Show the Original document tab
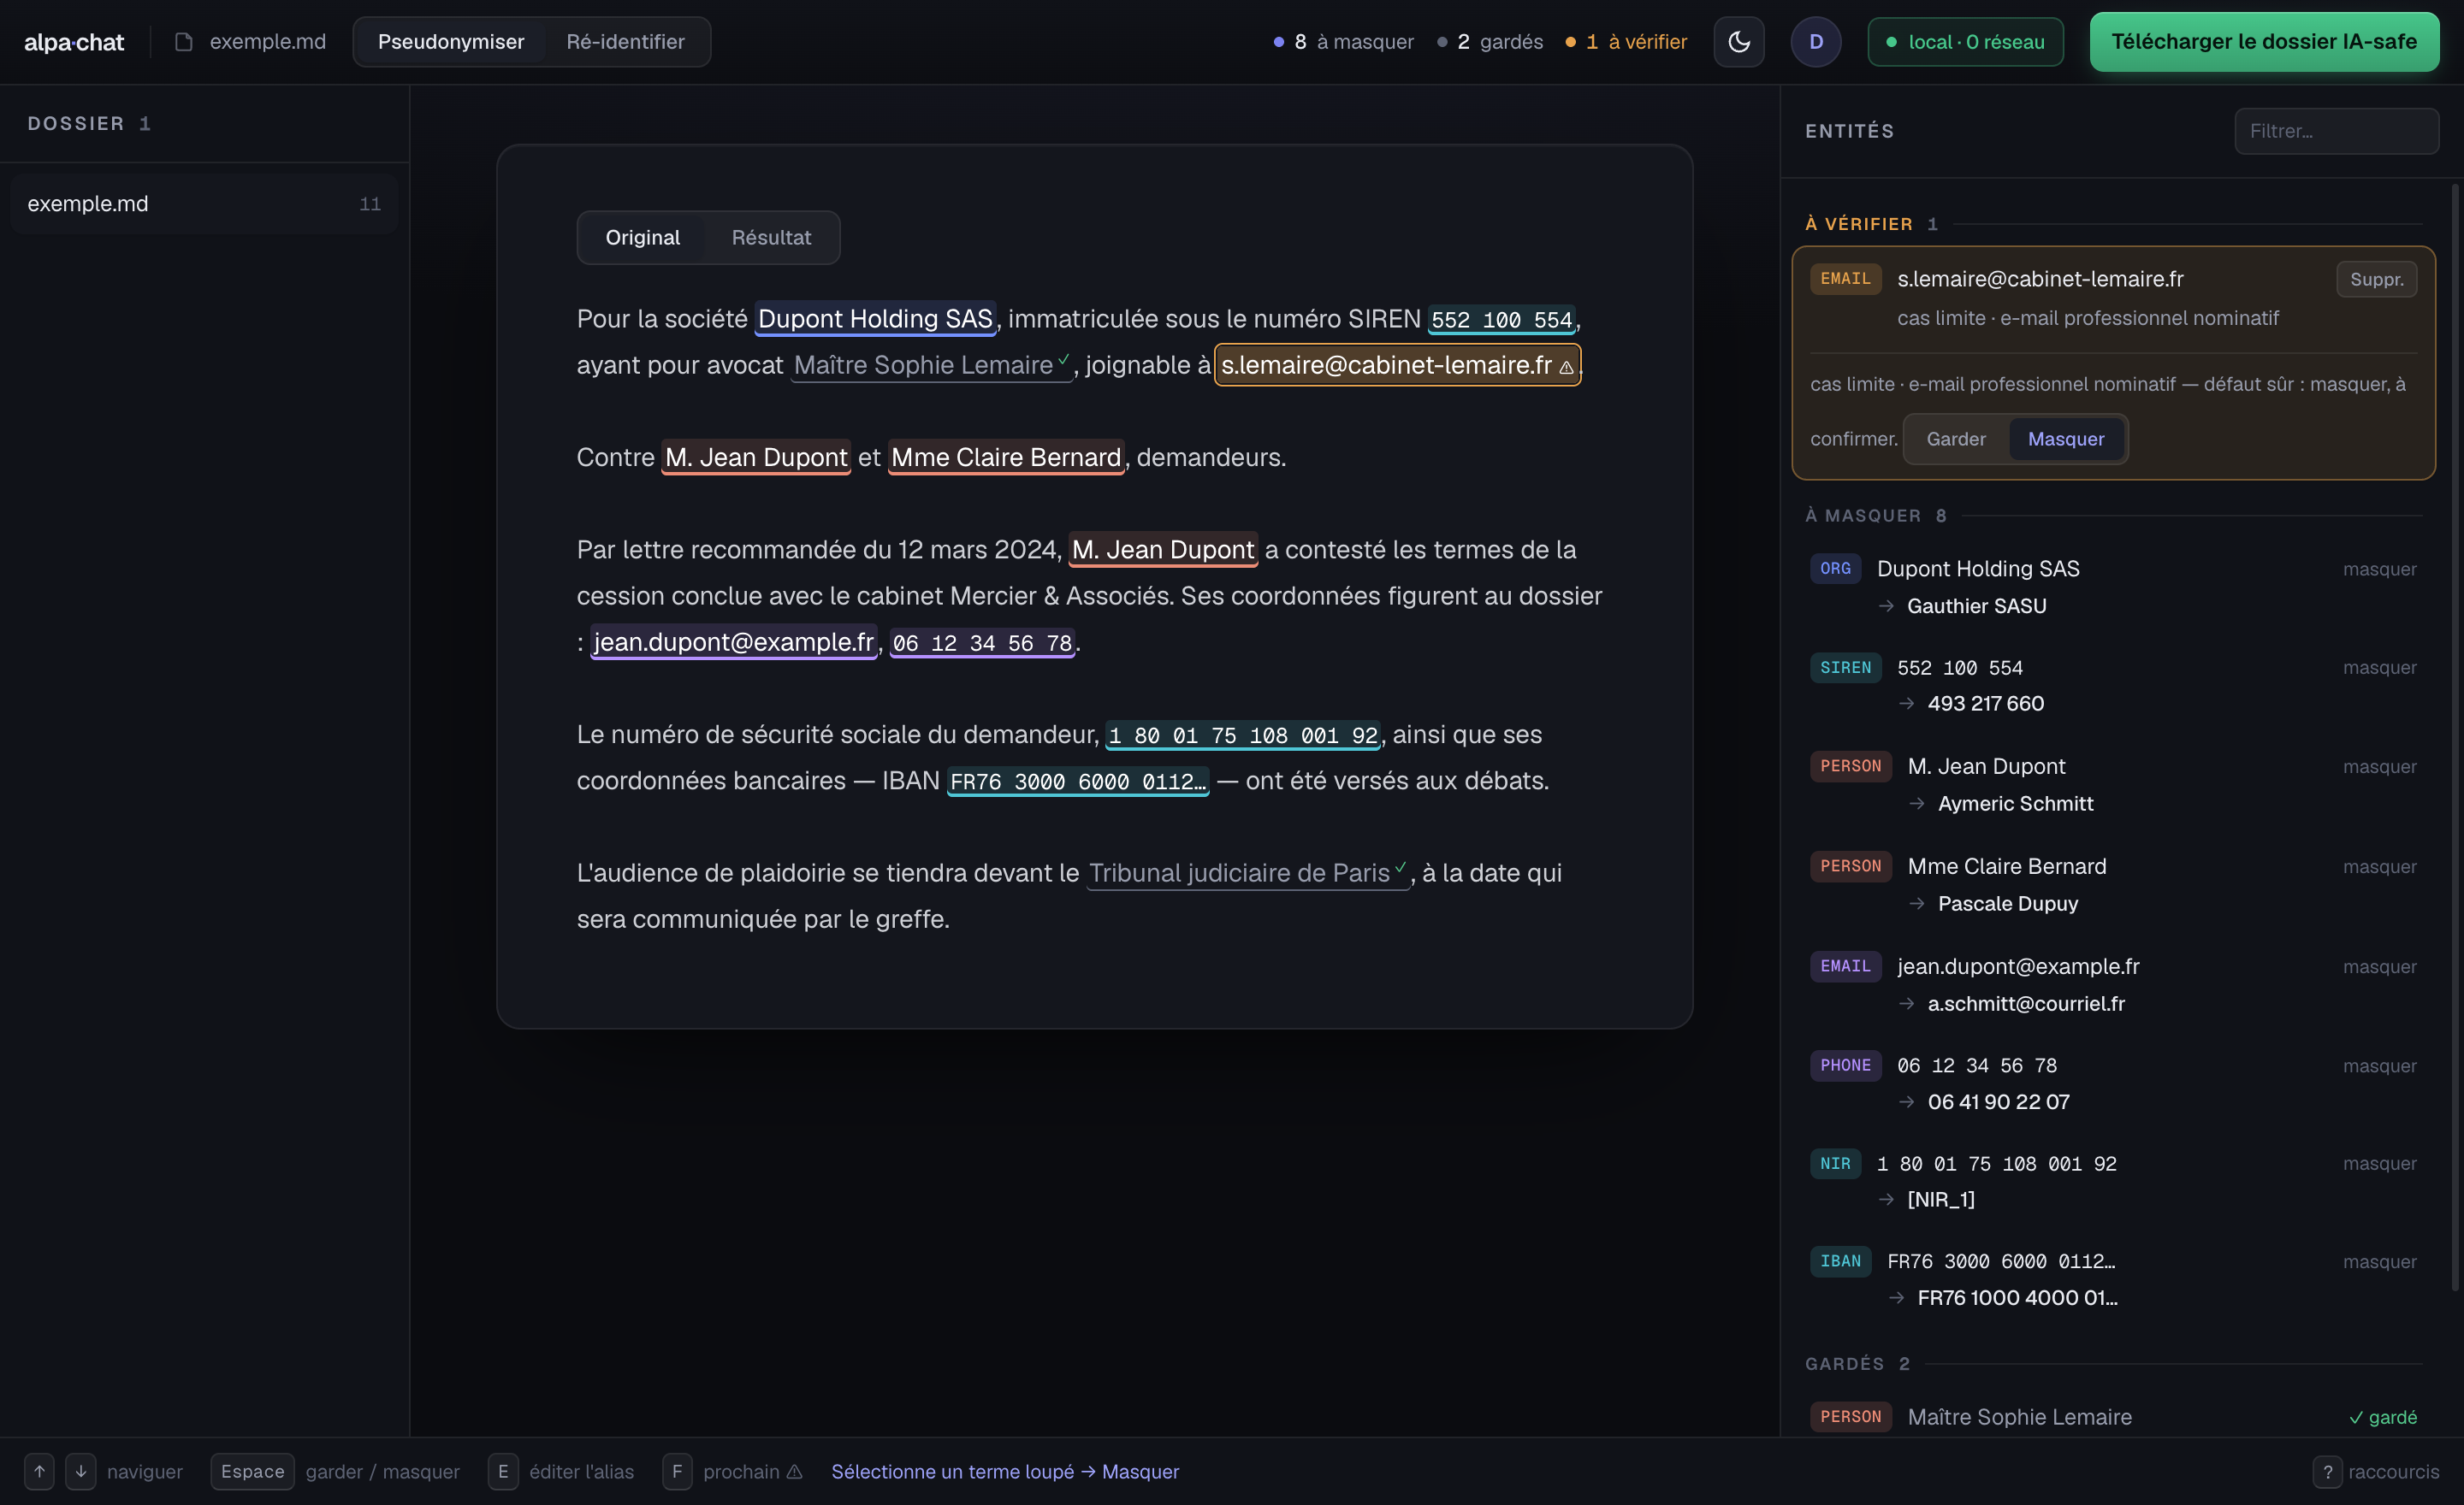 click(x=643, y=238)
